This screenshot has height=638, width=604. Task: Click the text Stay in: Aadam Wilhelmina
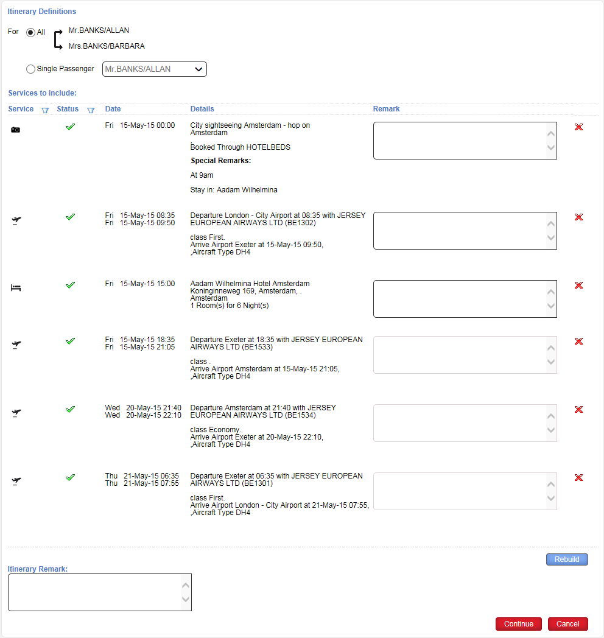tap(234, 189)
